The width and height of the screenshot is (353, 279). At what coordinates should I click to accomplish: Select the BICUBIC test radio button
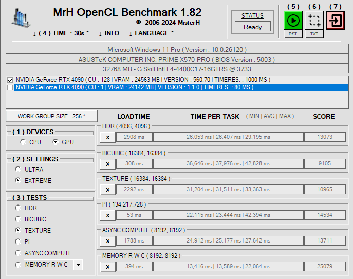[18, 219]
